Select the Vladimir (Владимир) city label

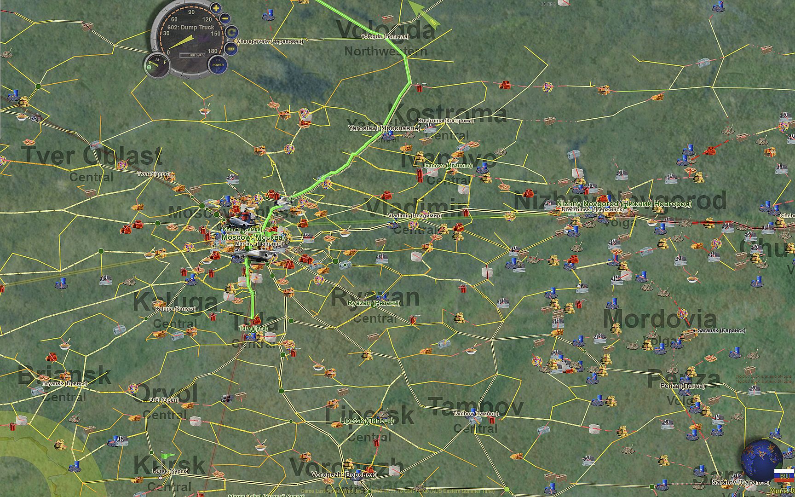click(x=415, y=215)
